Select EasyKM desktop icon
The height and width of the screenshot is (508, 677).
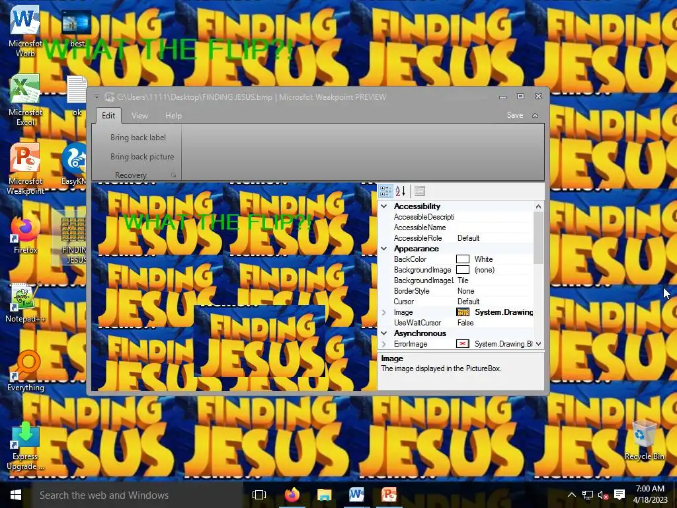[74, 165]
